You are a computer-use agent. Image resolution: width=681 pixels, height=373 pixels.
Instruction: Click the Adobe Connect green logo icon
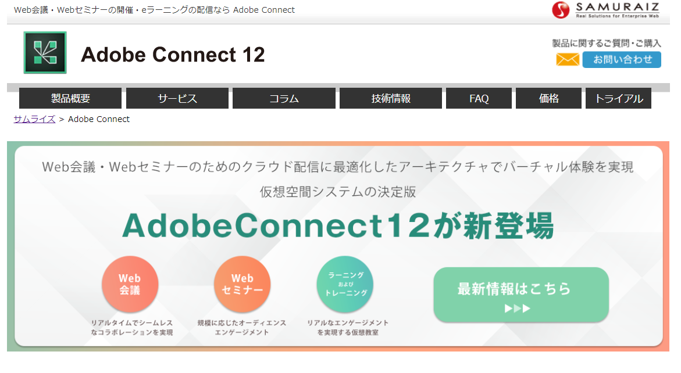point(45,52)
